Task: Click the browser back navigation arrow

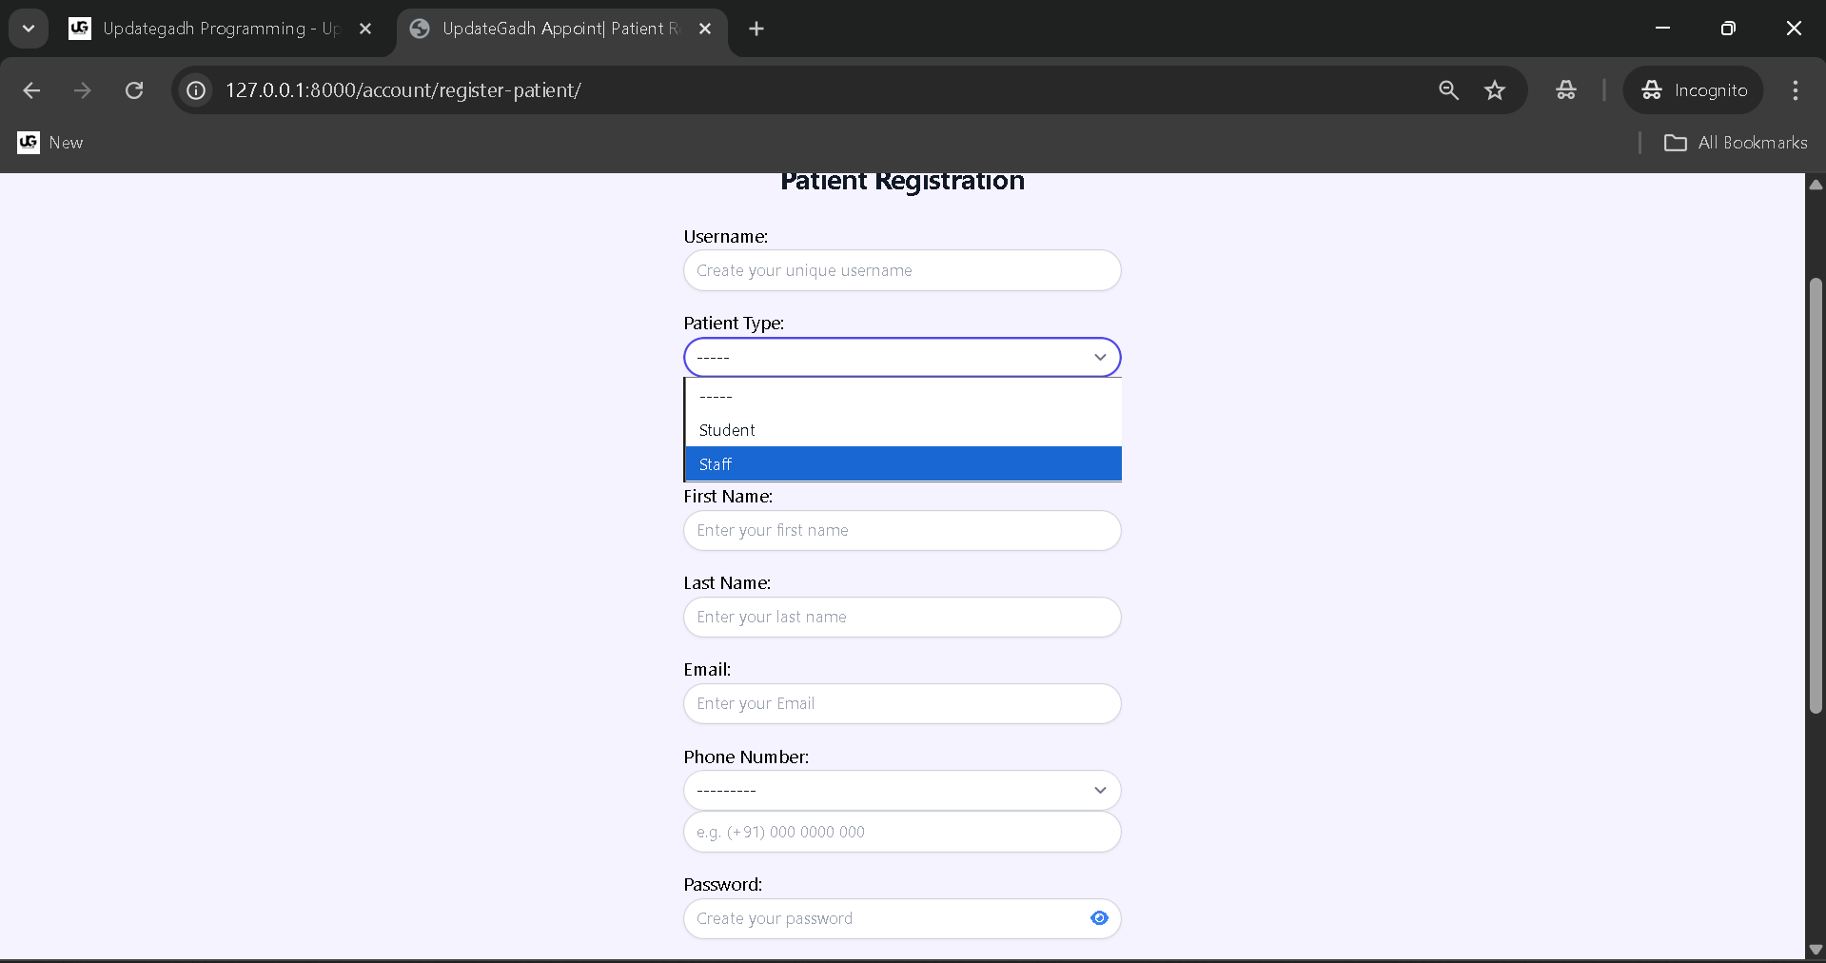Action: tap(31, 90)
